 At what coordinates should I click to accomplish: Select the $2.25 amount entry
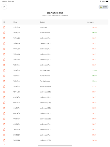[x=94, y=86]
